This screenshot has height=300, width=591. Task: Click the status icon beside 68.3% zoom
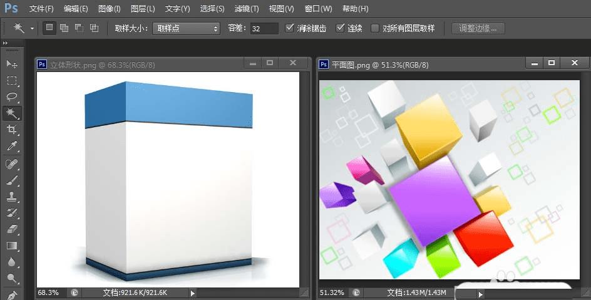click(x=75, y=292)
